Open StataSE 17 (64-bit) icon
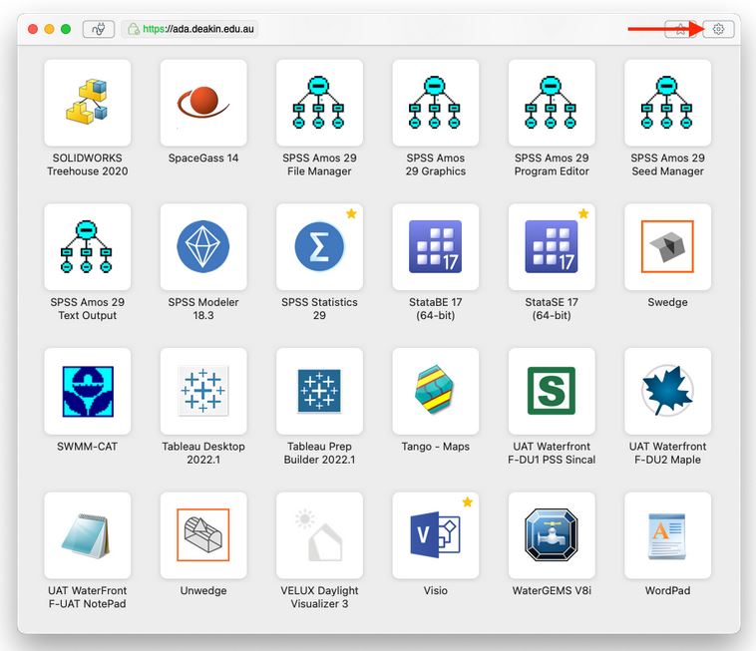 552,246
